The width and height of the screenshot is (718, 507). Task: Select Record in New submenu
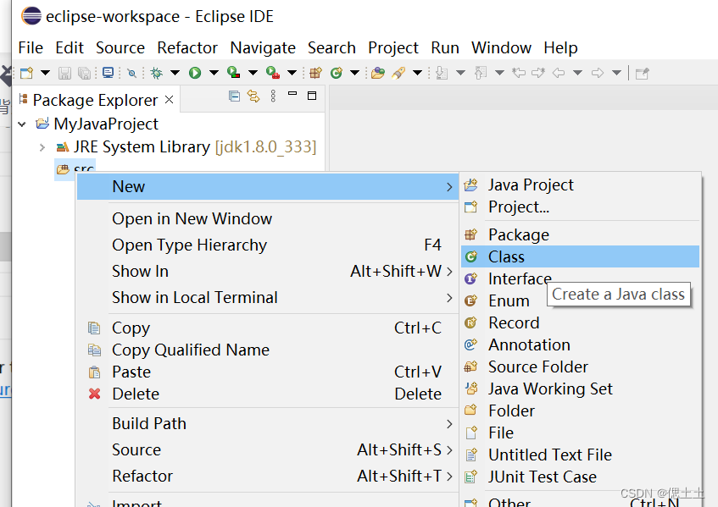point(580,322)
